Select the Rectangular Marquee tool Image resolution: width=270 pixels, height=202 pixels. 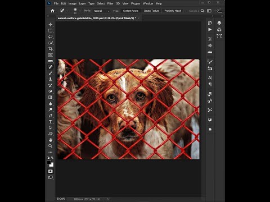(51, 31)
